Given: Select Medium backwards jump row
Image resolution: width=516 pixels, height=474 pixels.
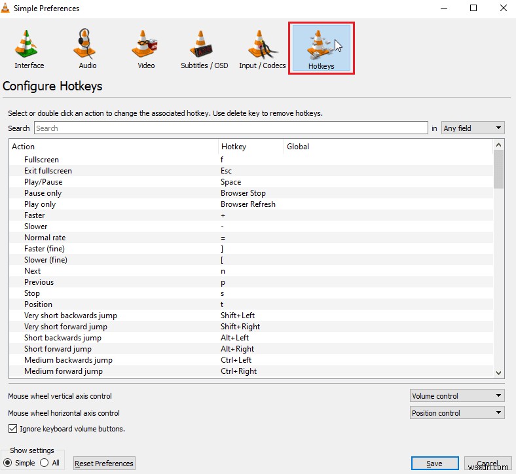Looking at the screenshot, I should (251, 360).
